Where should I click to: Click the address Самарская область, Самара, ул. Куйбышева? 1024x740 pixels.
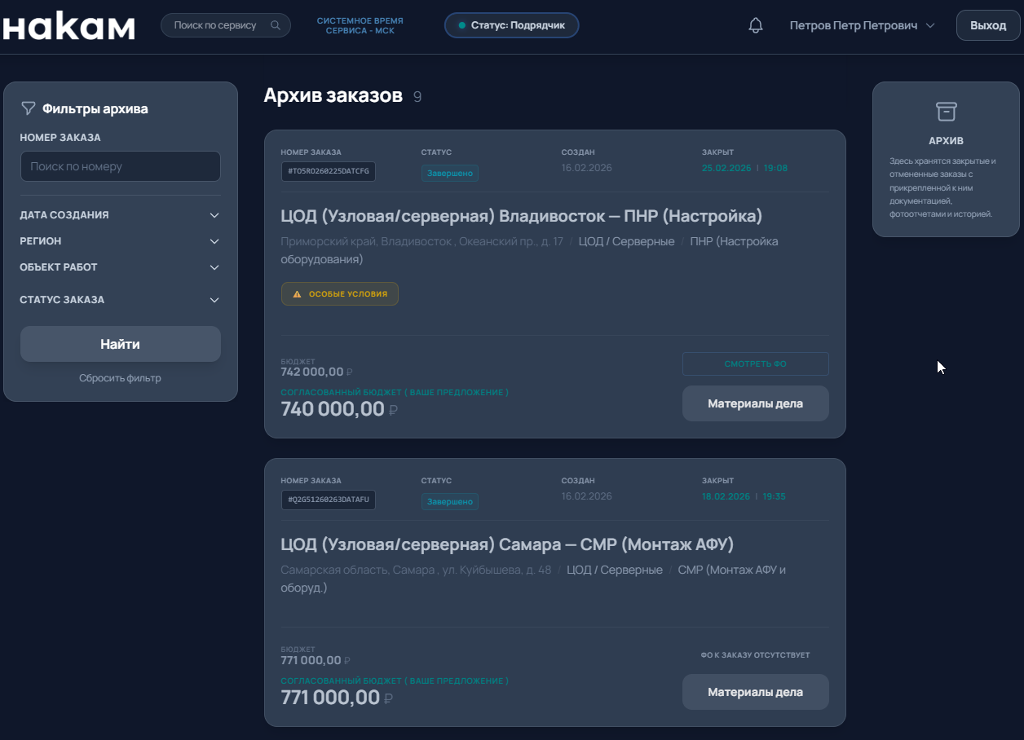point(416,570)
